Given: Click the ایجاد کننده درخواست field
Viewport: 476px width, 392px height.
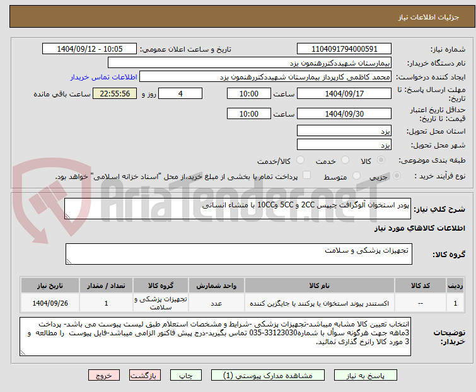Looking at the screenshot, I should coord(265,76).
